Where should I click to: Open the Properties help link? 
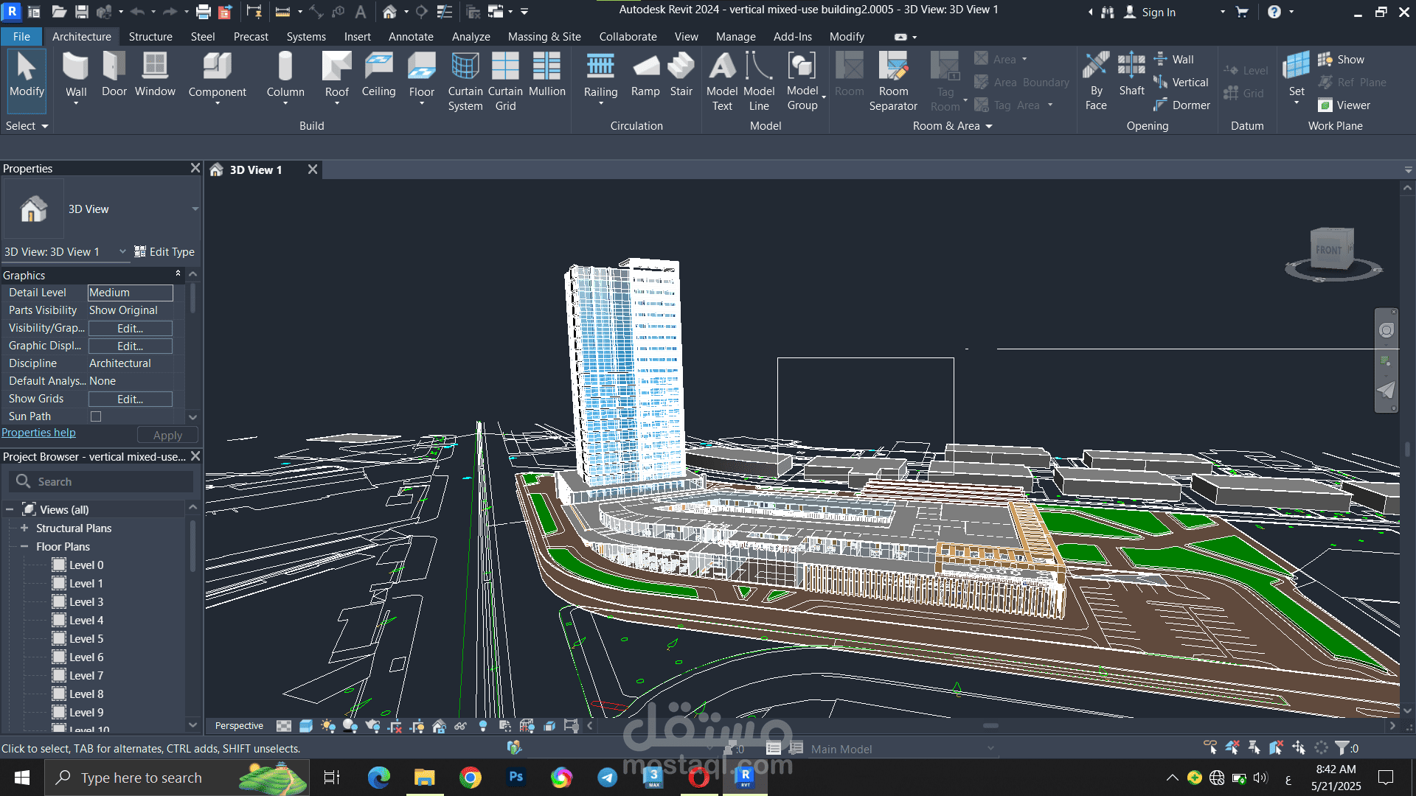[x=38, y=433]
